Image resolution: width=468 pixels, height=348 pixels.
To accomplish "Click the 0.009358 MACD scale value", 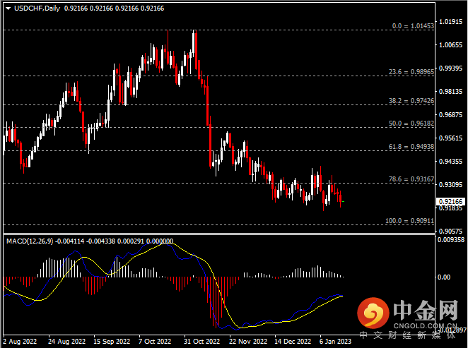I will (450, 240).
